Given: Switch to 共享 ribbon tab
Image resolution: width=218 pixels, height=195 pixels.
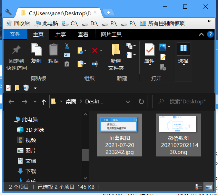Looking at the screenshot, I should pos(60,34).
